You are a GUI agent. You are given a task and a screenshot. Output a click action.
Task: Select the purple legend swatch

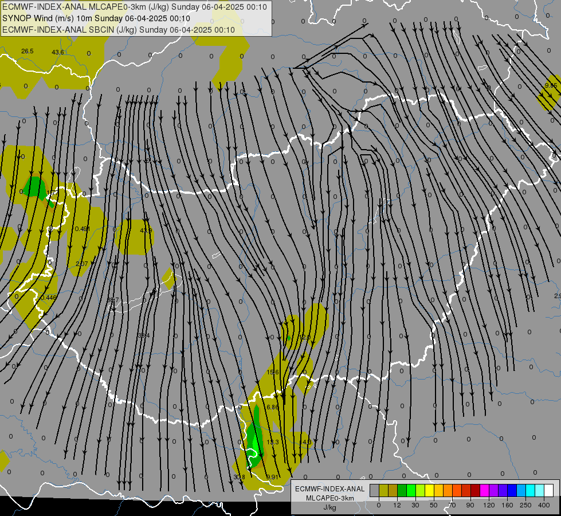pos(494,490)
